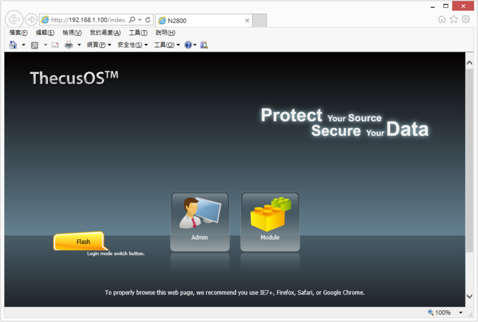Expand the 網頁(P) dropdown in command bar

coord(98,45)
